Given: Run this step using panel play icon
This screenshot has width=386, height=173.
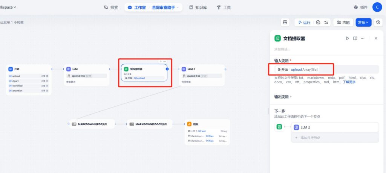Looking at the screenshot, I should pyautogui.click(x=348, y=38).
